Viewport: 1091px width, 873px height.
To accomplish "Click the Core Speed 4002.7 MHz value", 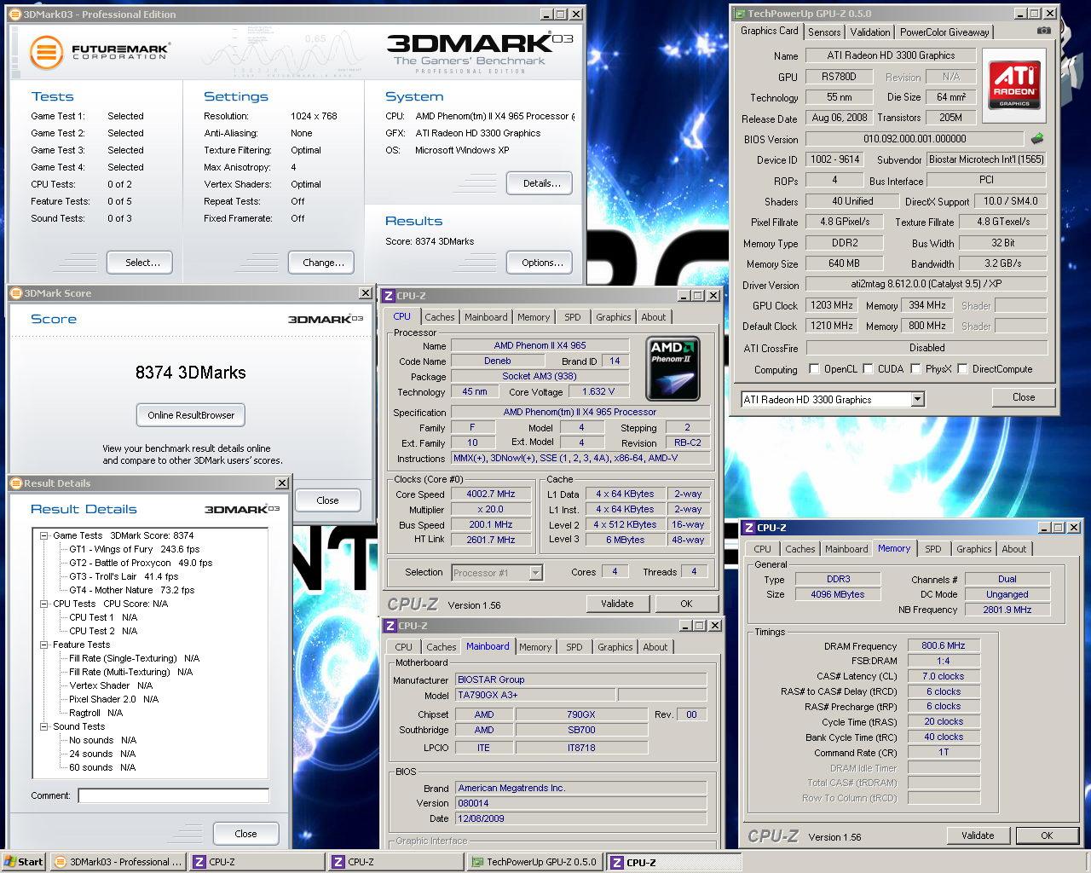I will pos(490,494).
